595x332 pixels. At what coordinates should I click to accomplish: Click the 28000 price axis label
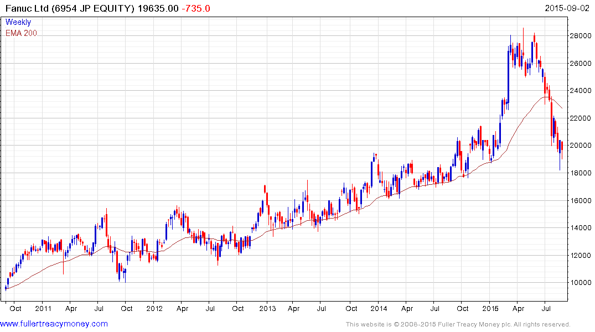coord(581,36)
